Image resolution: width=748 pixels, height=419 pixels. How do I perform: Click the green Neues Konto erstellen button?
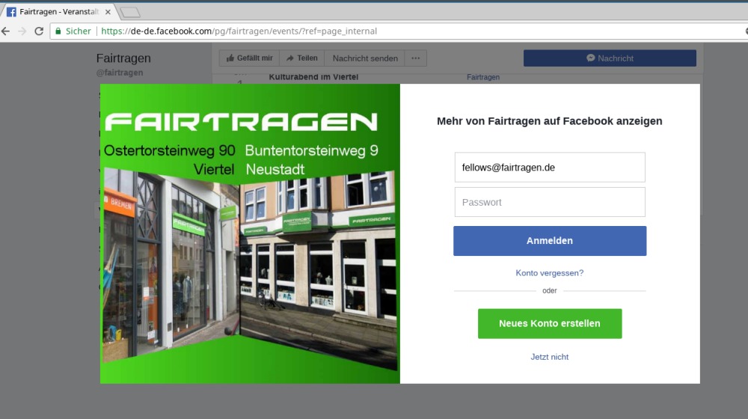pyautogui.click(x=550, y=324)
